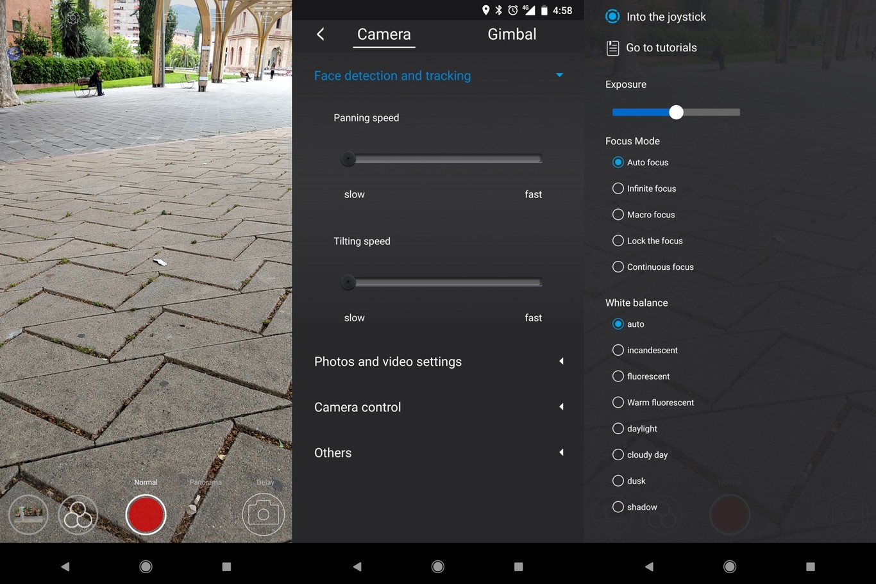Select Panorama shooting mode

coord(205,482)
